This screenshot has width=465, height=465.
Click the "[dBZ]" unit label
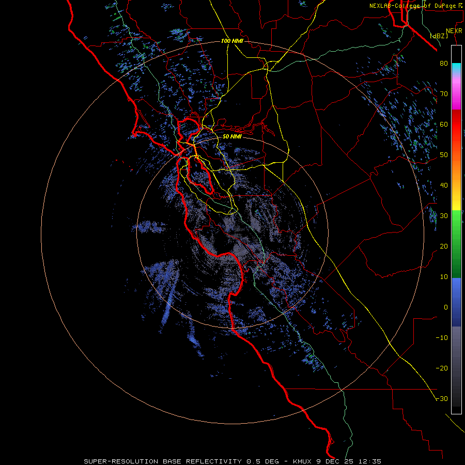(439, 36)
